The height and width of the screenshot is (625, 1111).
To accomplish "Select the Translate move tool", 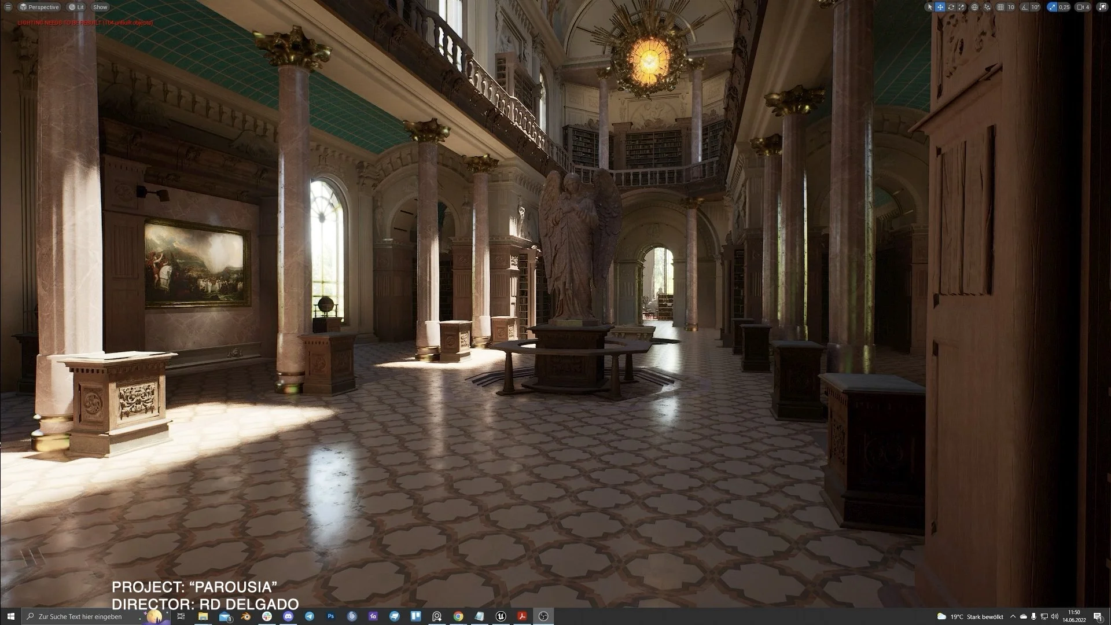I will 940,7.
